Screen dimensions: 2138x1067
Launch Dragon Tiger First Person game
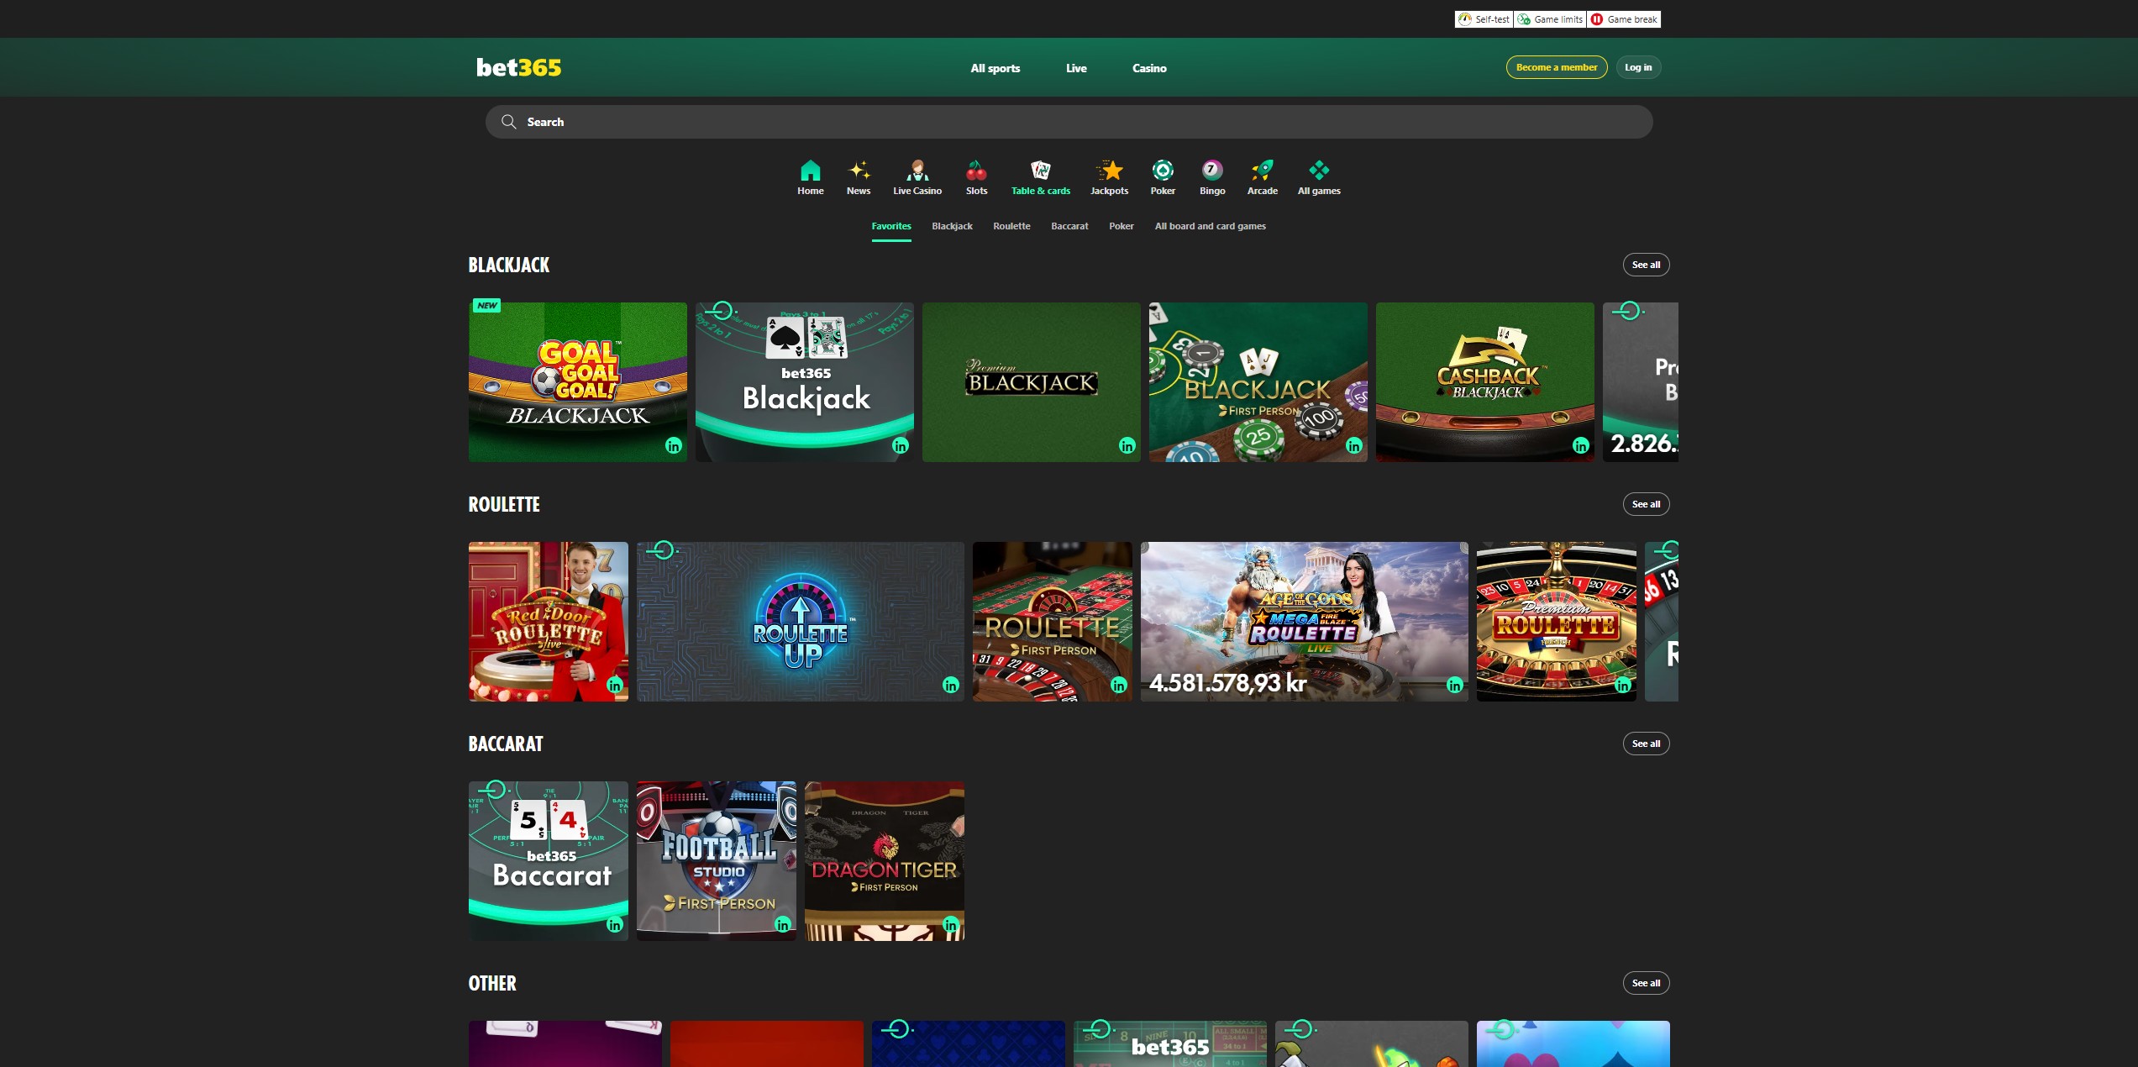point(884,861)
